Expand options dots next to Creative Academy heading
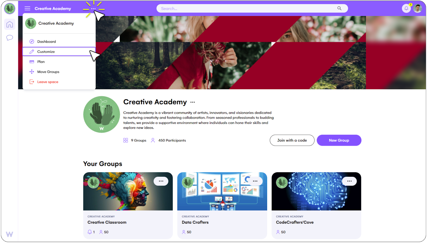Screen dimensions: 427x243 pos(193,102)
